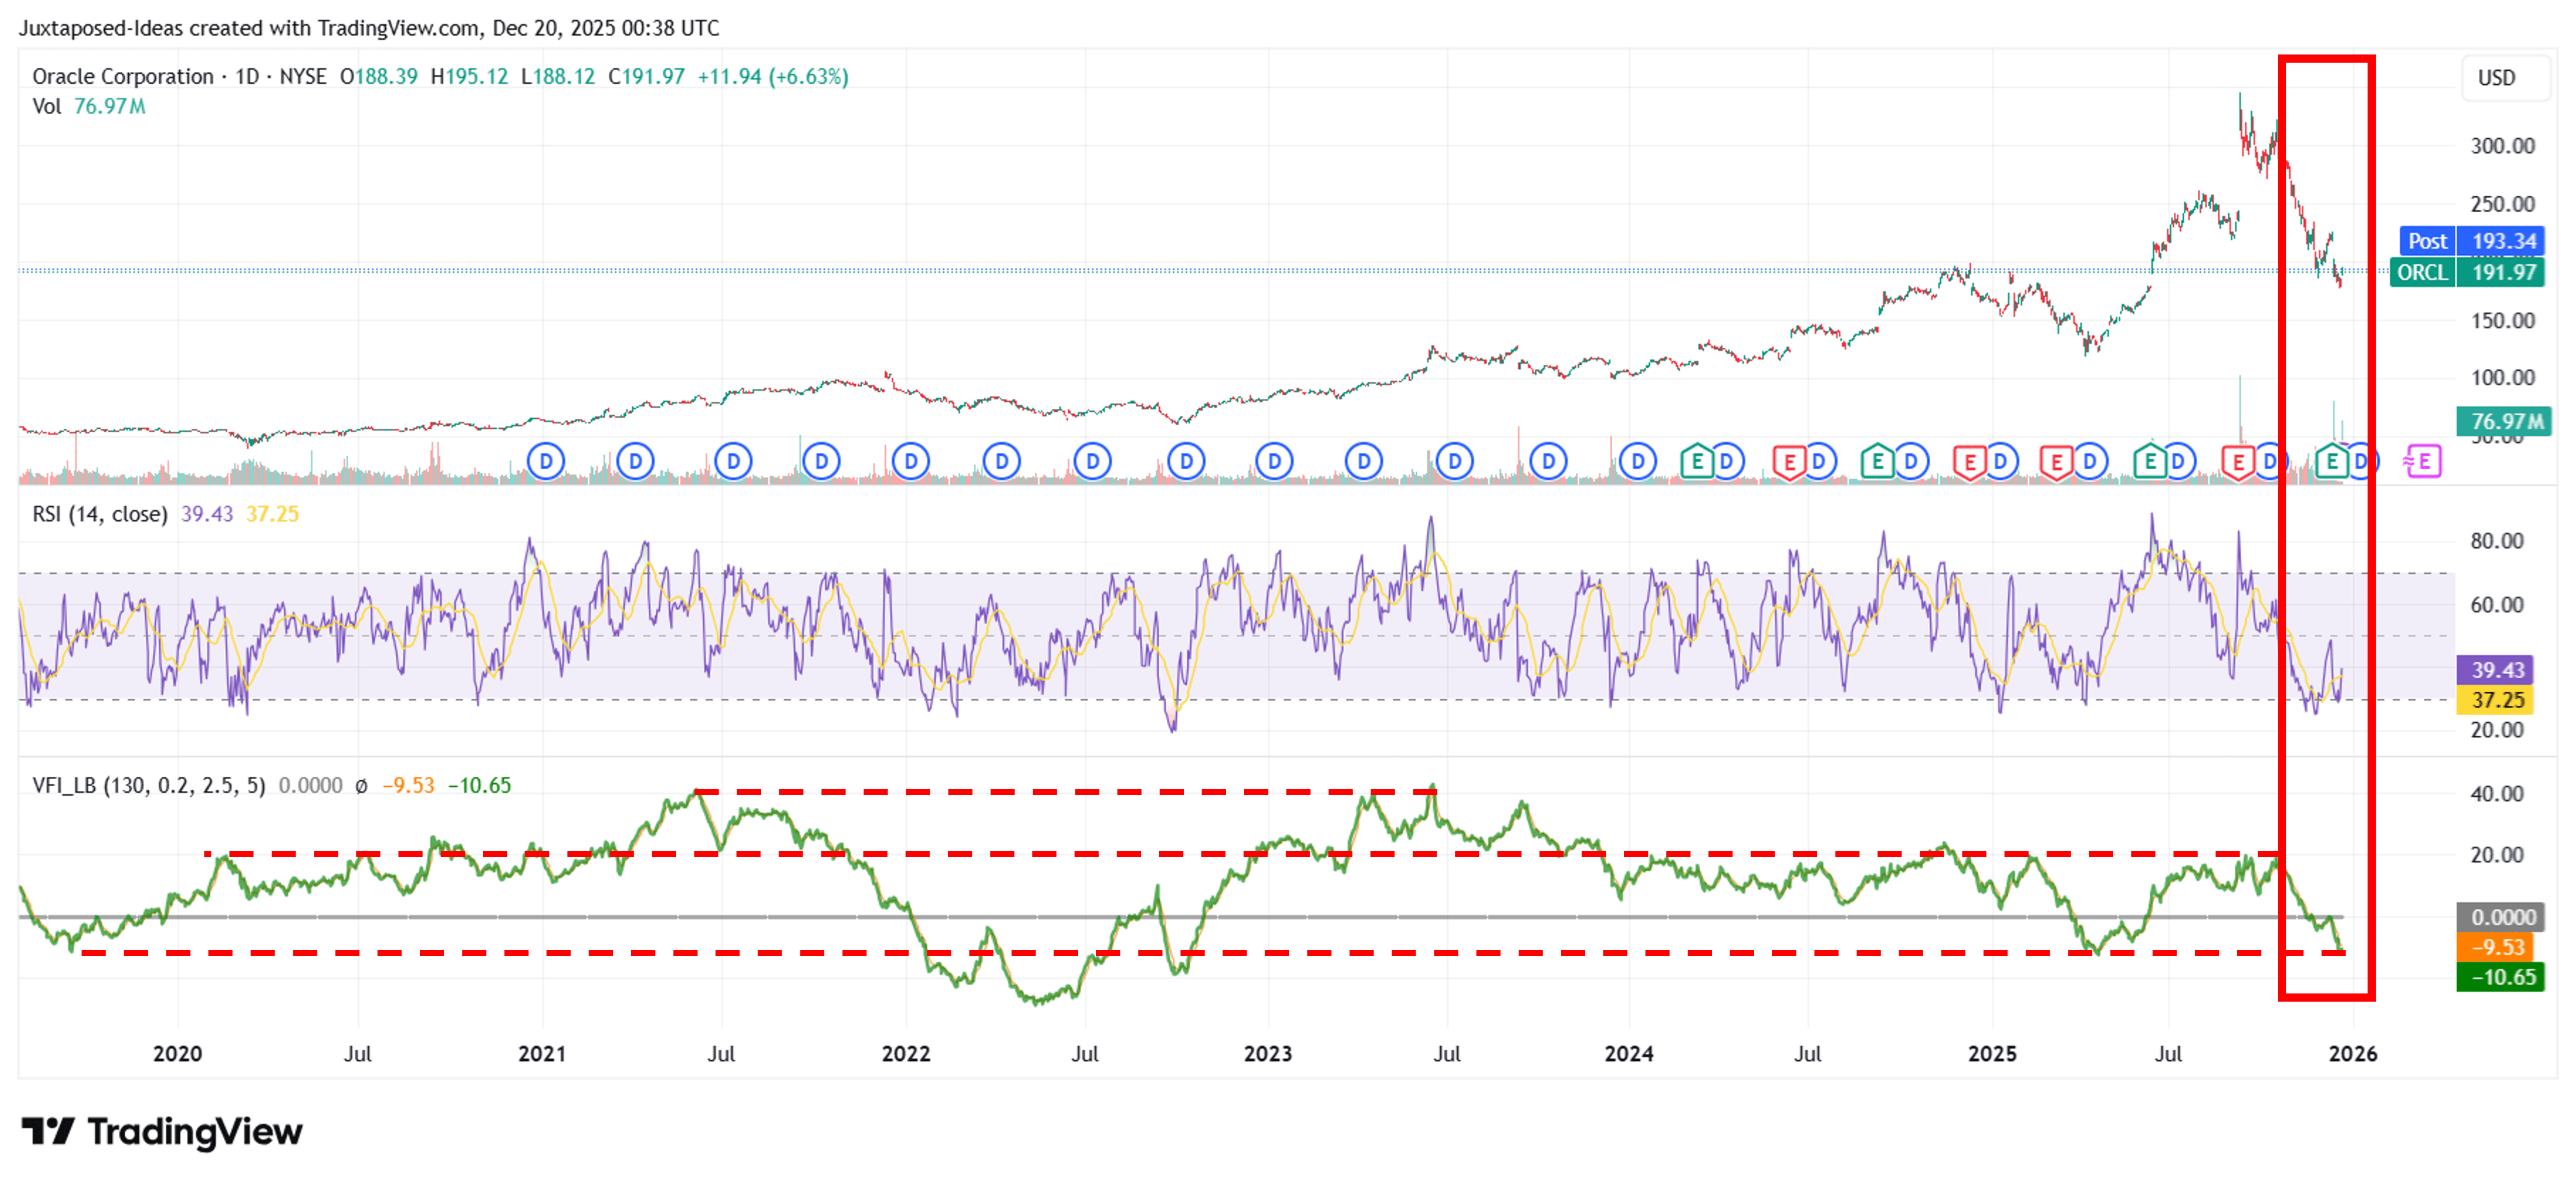Click the blue Post 193.34 price label
This screenshot has height=1185, width=2576.
click(x=2471, y=241)
